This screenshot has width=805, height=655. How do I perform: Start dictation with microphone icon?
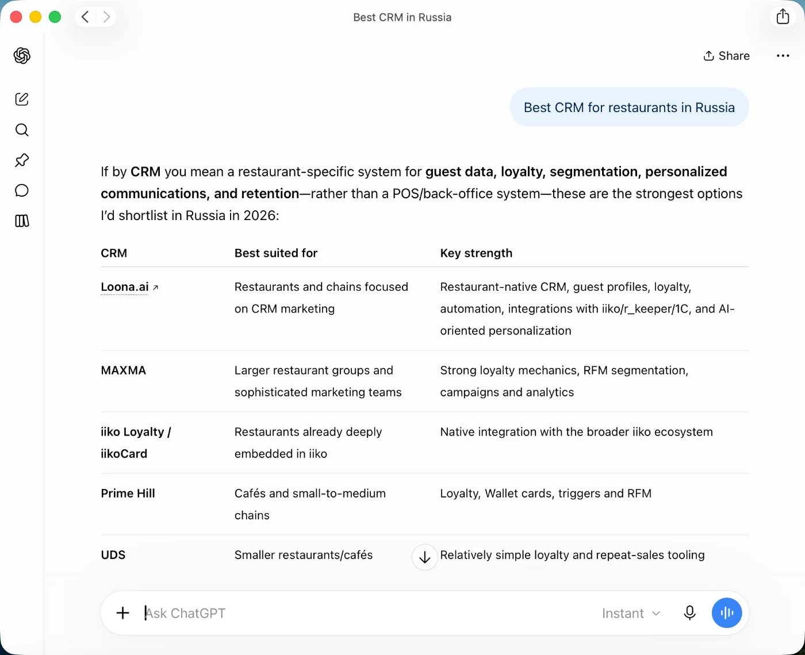point(689,613)
